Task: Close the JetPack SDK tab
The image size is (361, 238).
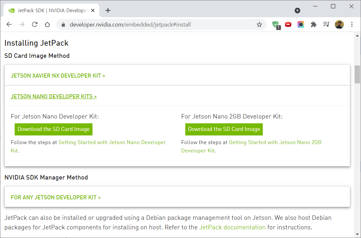Action: point(93,10)
